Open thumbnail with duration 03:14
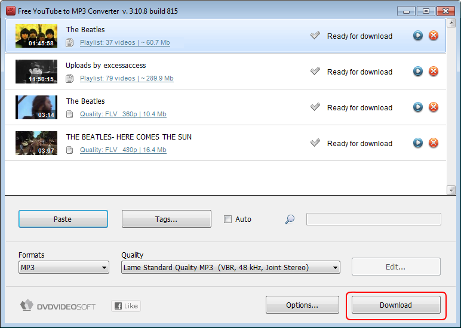Image resolution: width=461 pixels, height=328 pixels. [36, 107]
